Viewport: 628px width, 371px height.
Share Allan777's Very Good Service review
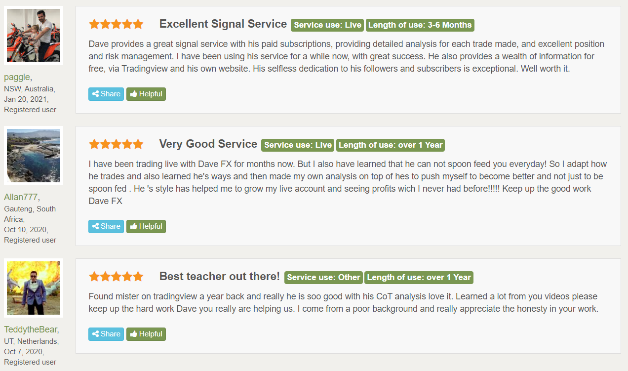[x=106, y=226]
